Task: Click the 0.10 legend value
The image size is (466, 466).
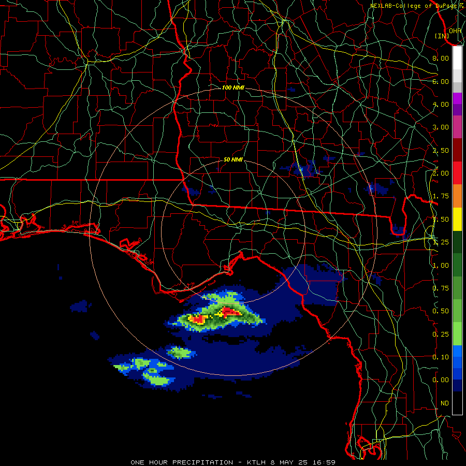Action: pyautogui.click(x=441, y=357)
